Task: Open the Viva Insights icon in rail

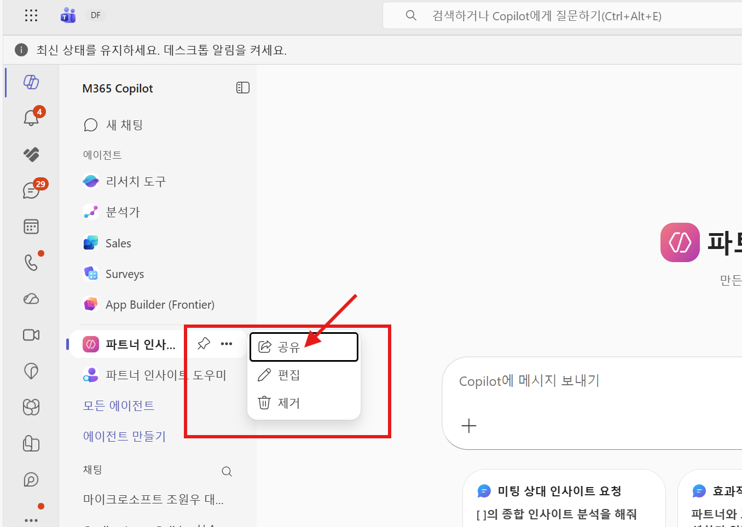Action: [x=31, y=371]
